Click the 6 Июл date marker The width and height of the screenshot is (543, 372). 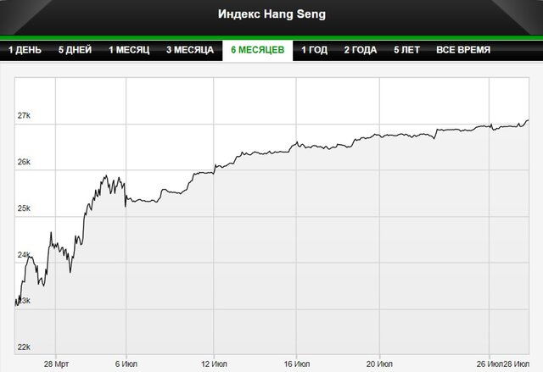pos(126,364)
